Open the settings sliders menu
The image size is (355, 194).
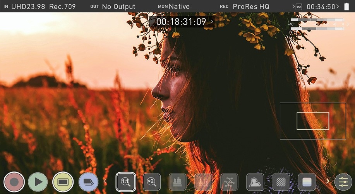343,182
